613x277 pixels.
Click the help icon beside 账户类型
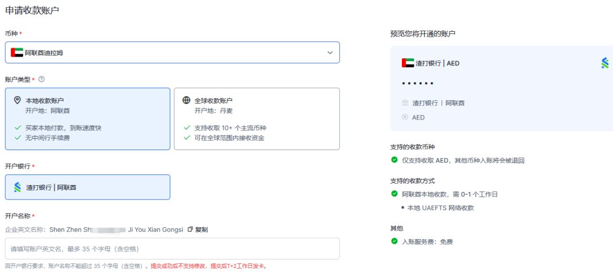pos(41,79)
